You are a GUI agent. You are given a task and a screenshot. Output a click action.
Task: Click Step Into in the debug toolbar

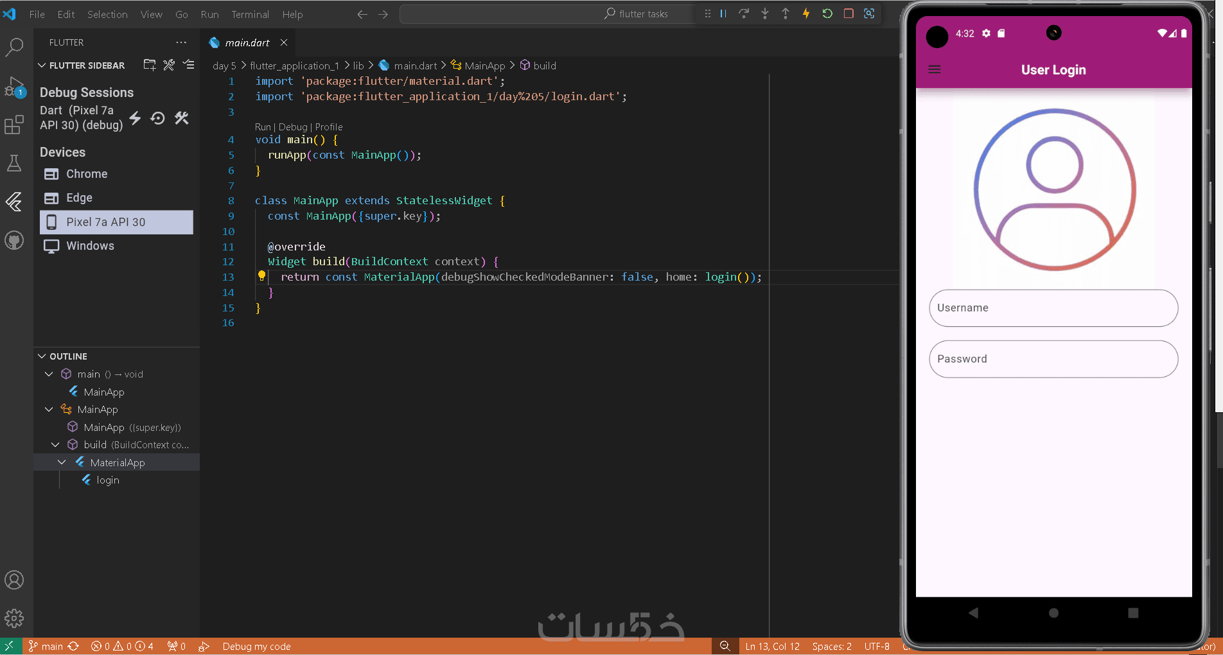click(x=764, y=13)
